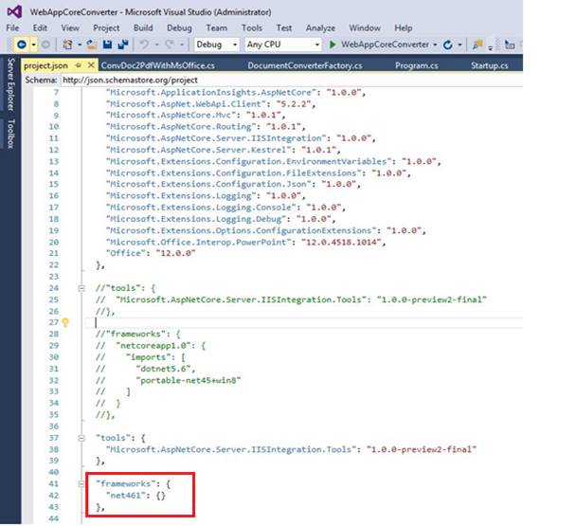Click "Microsoft.Office.Interop.PowerPoint" on line 20
Screen dimensions: 576x526
coord(199,243)
